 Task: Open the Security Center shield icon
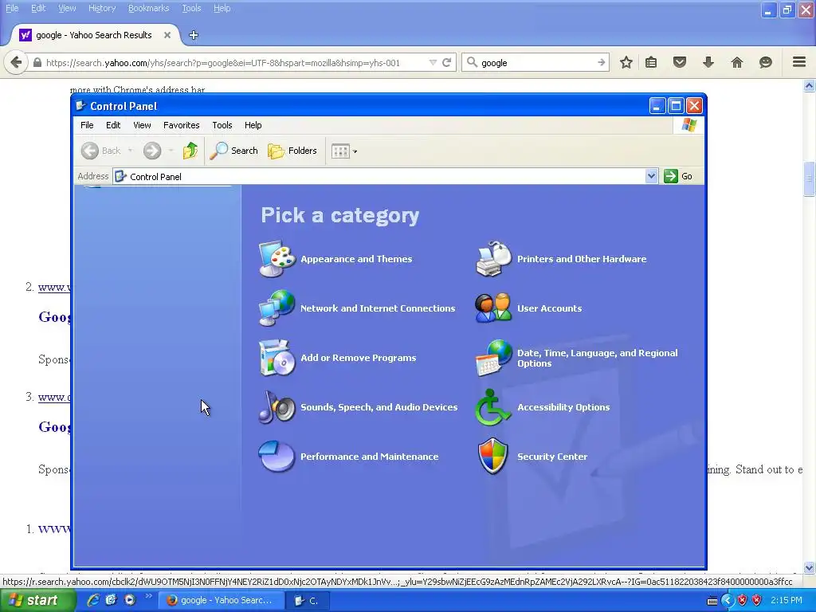(493, 457)
